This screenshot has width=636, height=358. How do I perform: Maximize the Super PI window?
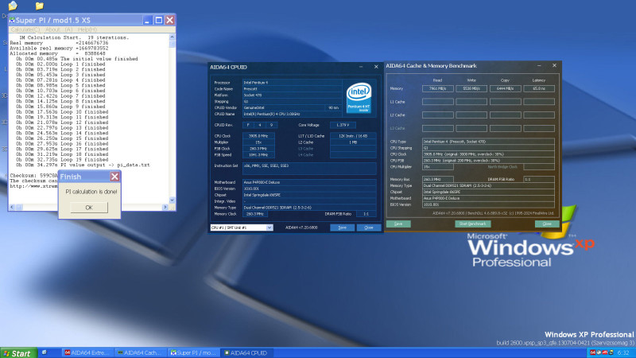click(158, 20)
